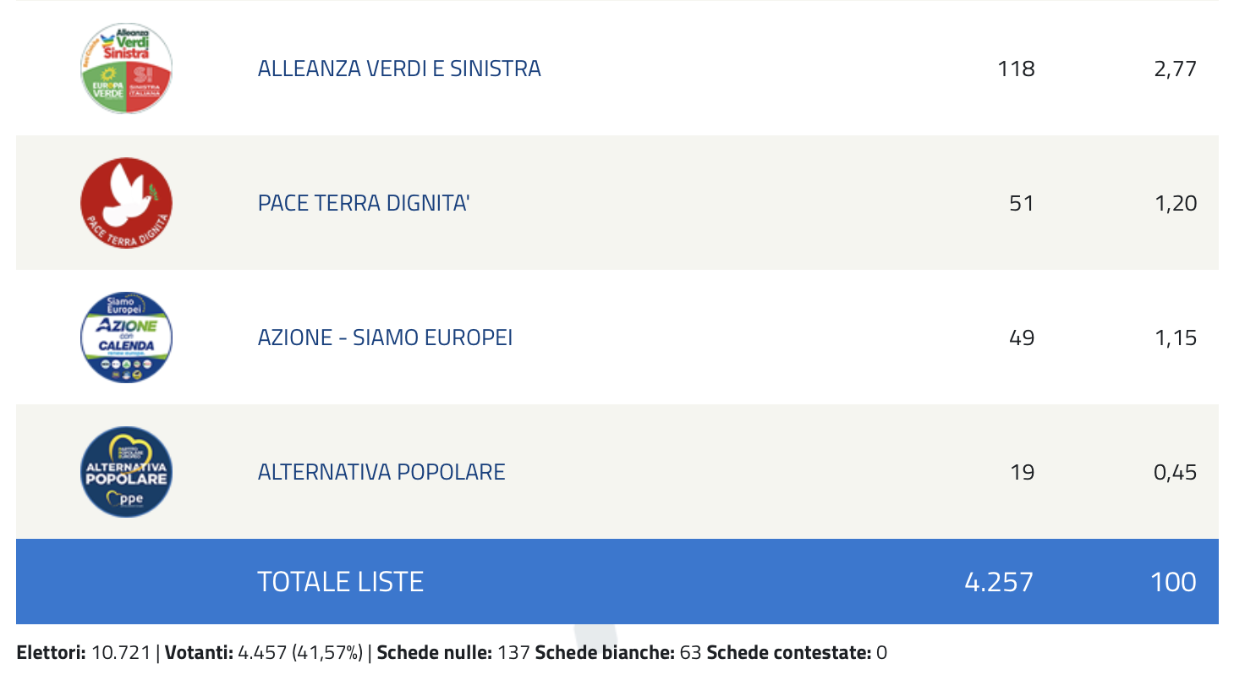Click the 118 votes value
This screenshot has height=686, width=1234.
[x=1016, y=69]
